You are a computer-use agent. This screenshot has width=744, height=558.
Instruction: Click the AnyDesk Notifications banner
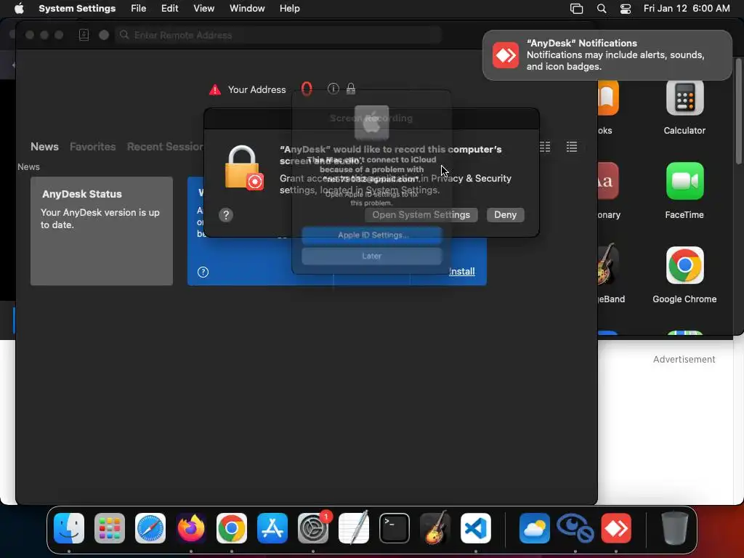tap(607, 55)
